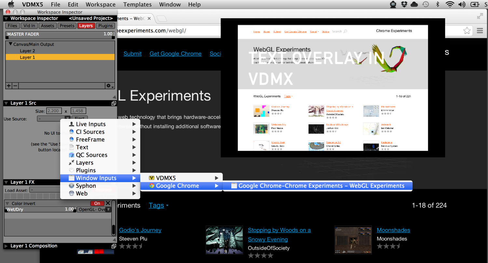
Task: Open the Tags dropdown on webpage
Action: [158, 205]
